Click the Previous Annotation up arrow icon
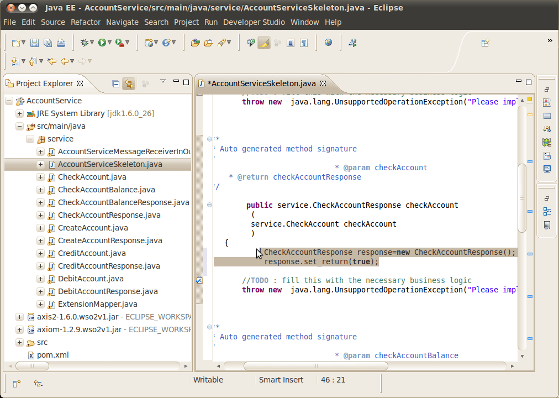The width and height of the screenshot is (559, 398). [33, 61]
